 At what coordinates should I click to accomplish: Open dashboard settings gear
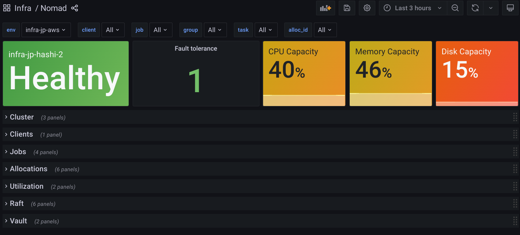point(367,8)
